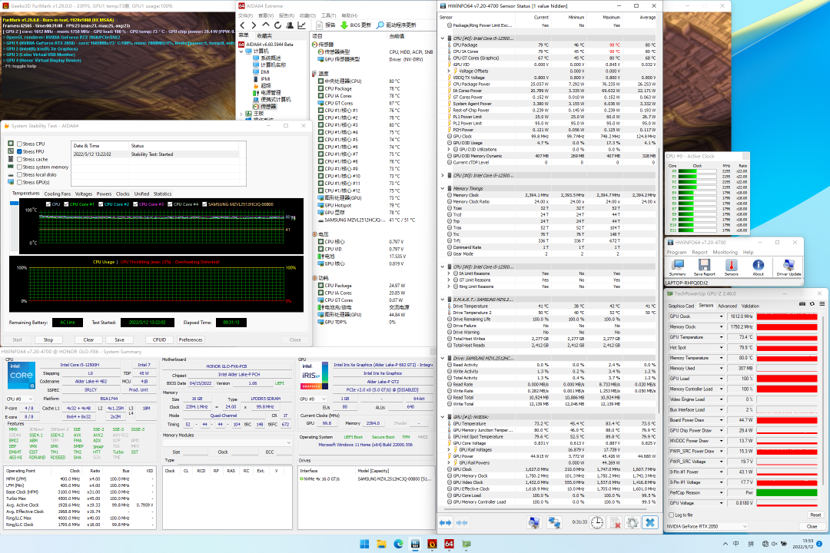
Task: Expand the Voltage Offsets row in HWiNFO
Action: (449, 71)
